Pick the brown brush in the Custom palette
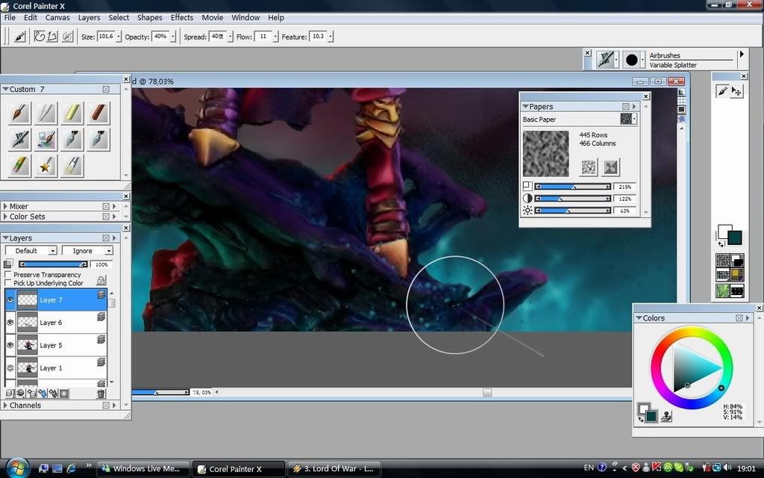 click(x=19, y=114)
